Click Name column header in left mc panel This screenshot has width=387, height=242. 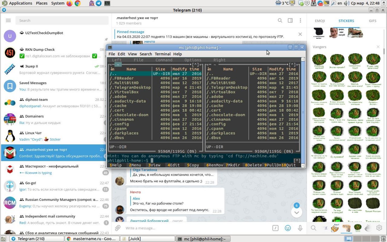[131, 69]
